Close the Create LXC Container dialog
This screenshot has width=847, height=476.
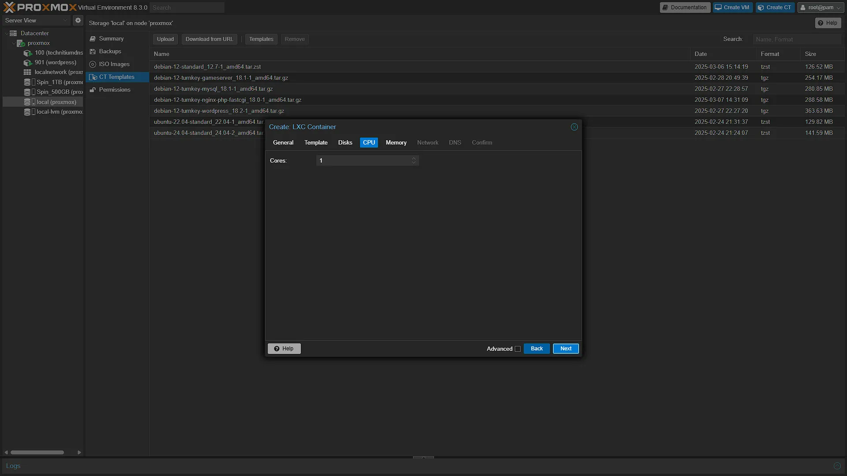(x=574, y=127)
